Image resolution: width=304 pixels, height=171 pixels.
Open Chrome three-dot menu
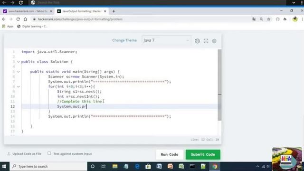click(303, 19)
